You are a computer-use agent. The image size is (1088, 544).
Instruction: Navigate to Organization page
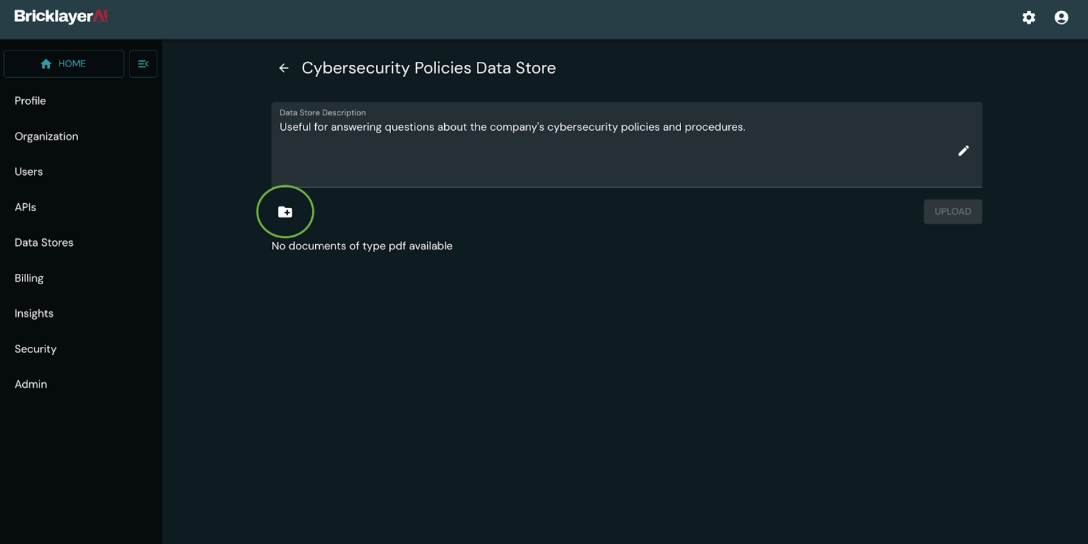point(46,136)
